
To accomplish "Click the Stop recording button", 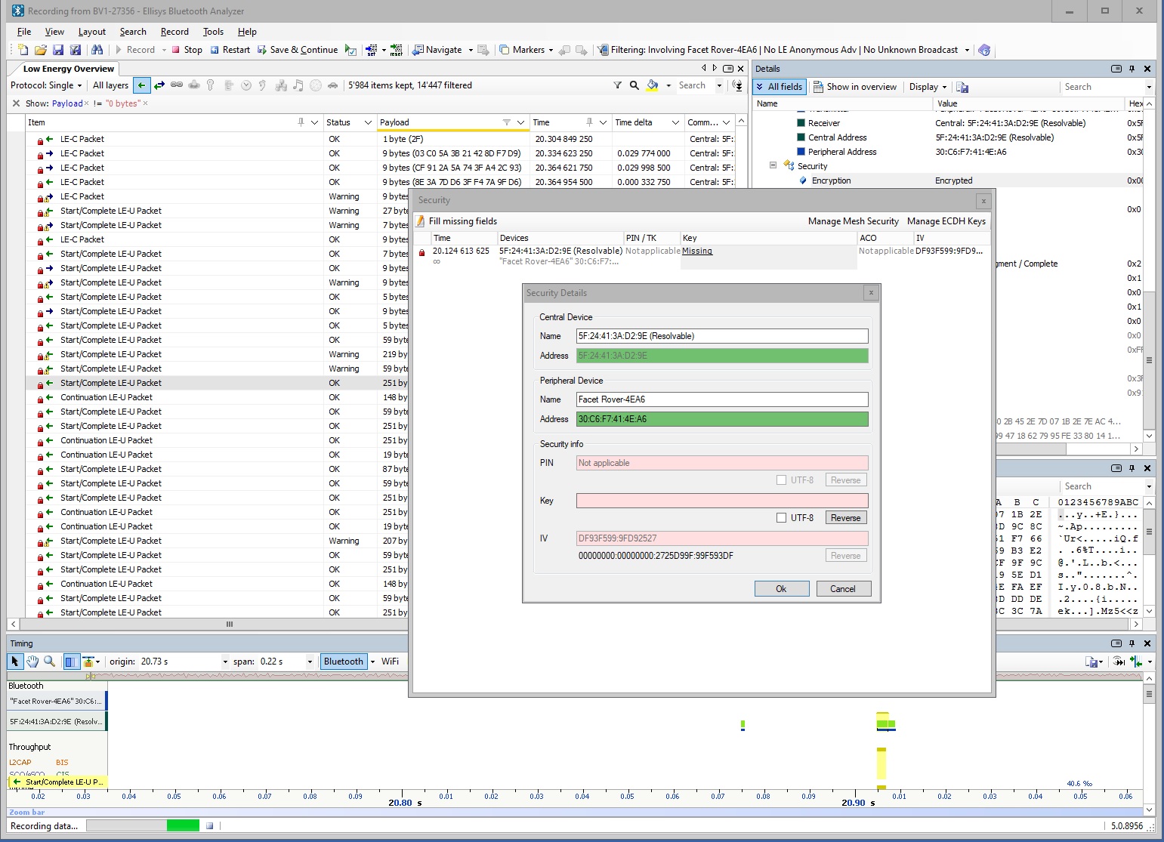I will click(x=187, y=50).
